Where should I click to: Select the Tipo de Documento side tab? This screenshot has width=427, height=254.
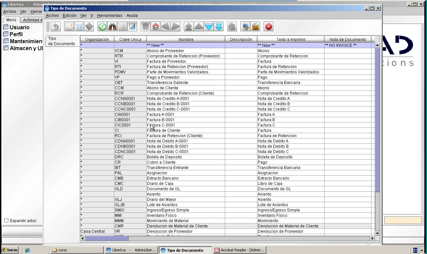pyautogui.click(x=62, y=41)
